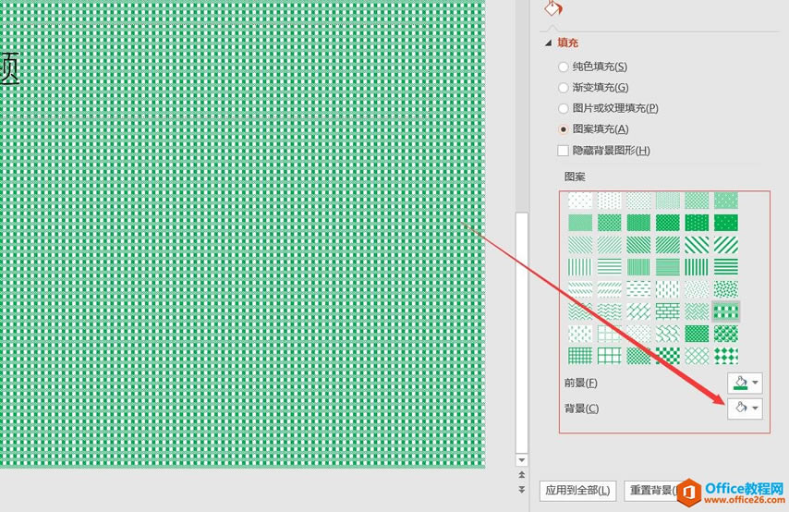The height and width of the screenshot is (512, 789).
Task: Pick light downward diagonal pattern
Action: coord(580,245)
